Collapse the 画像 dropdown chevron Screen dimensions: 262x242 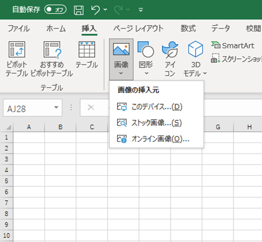click(x=121, y=73)
